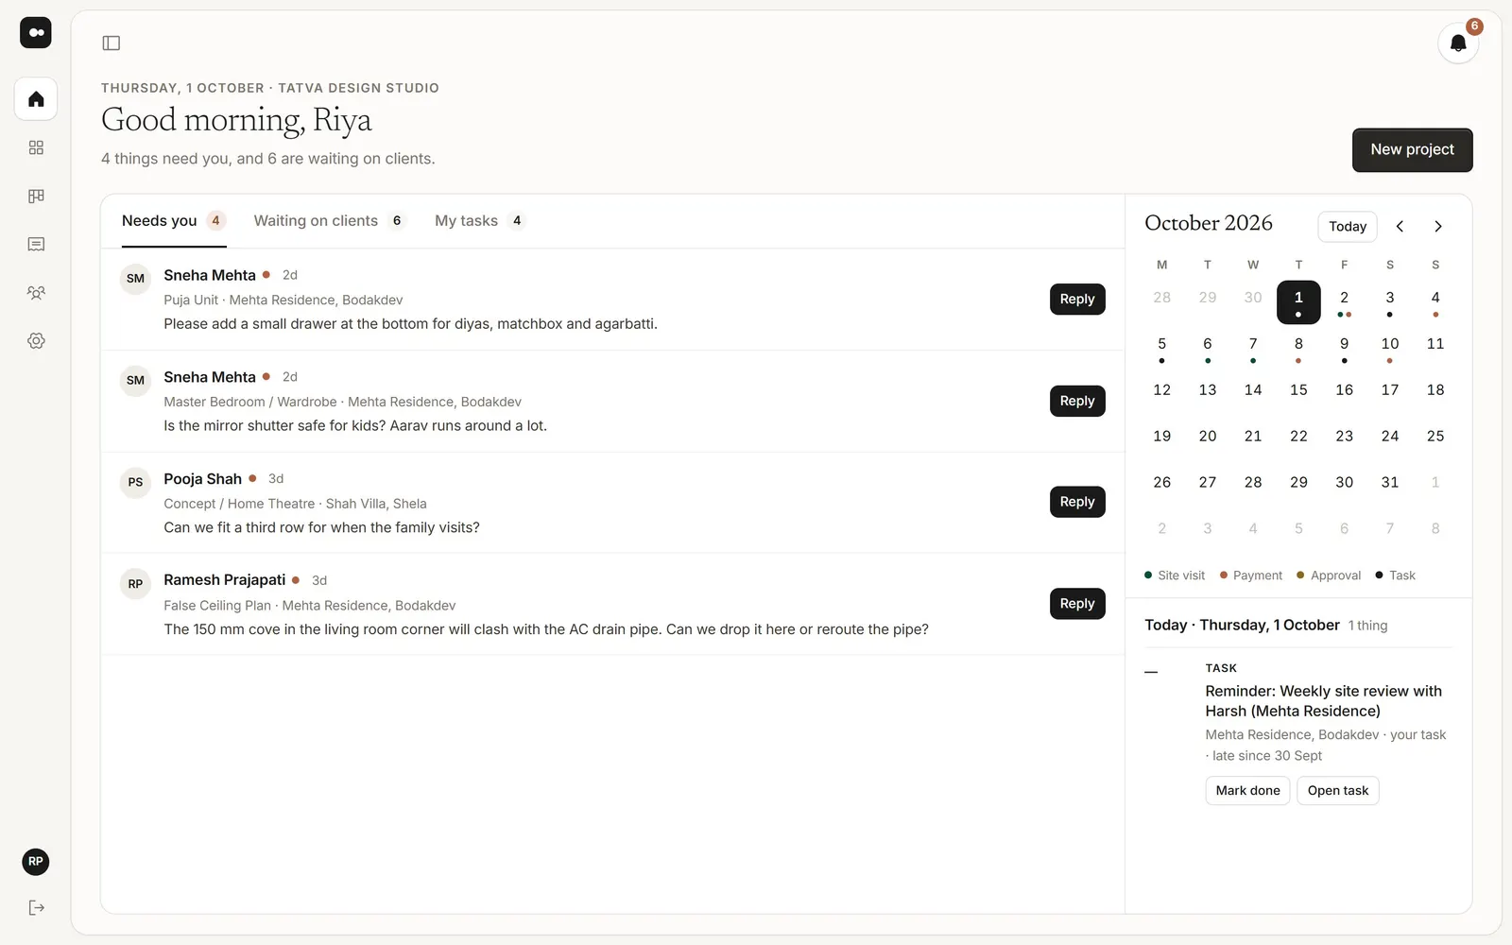This screenshot has height=945, width=1512.
Task: Open the messages icon in sidebar
Action: click(36, 244)
